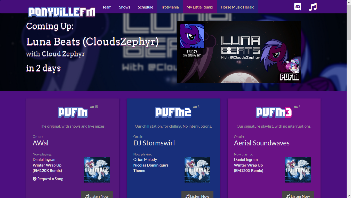
Task: Click Daniel Ingram artist on PVFM3 card
Action: (246, 159)
